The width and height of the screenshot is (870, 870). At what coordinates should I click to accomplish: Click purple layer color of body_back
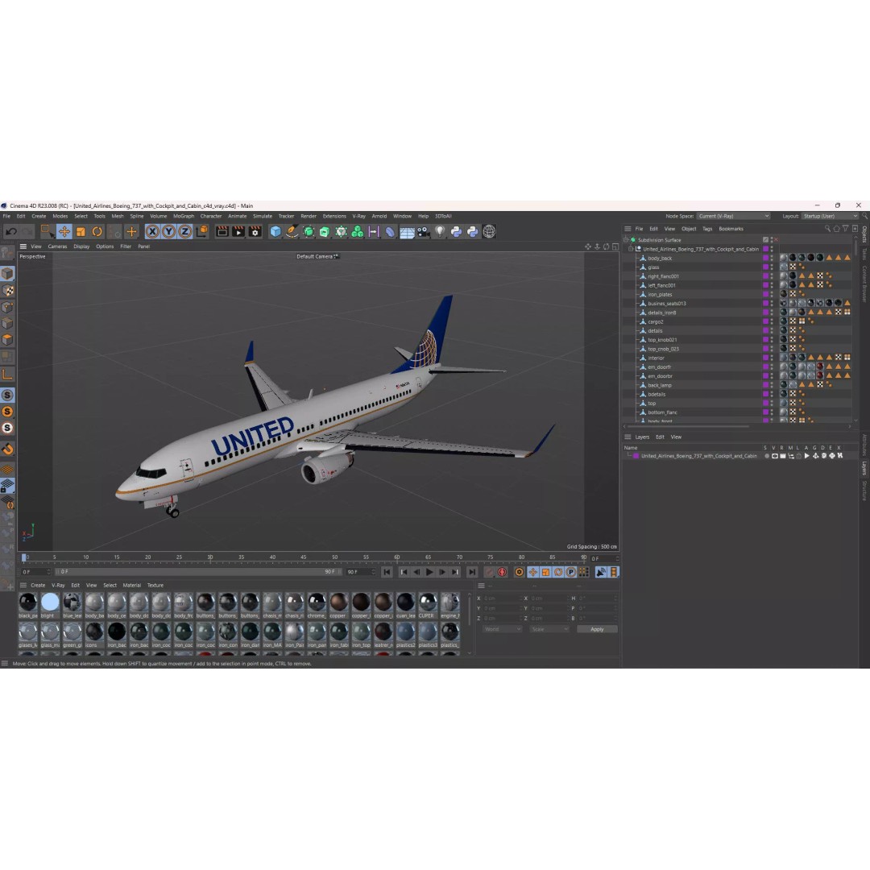pos(766,258)
